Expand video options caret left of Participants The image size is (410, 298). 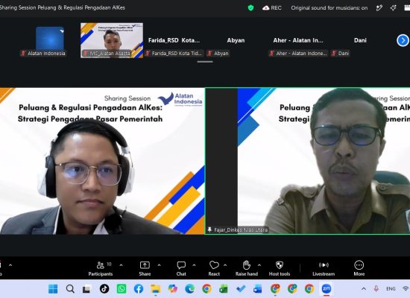click(x=10, y=265)
